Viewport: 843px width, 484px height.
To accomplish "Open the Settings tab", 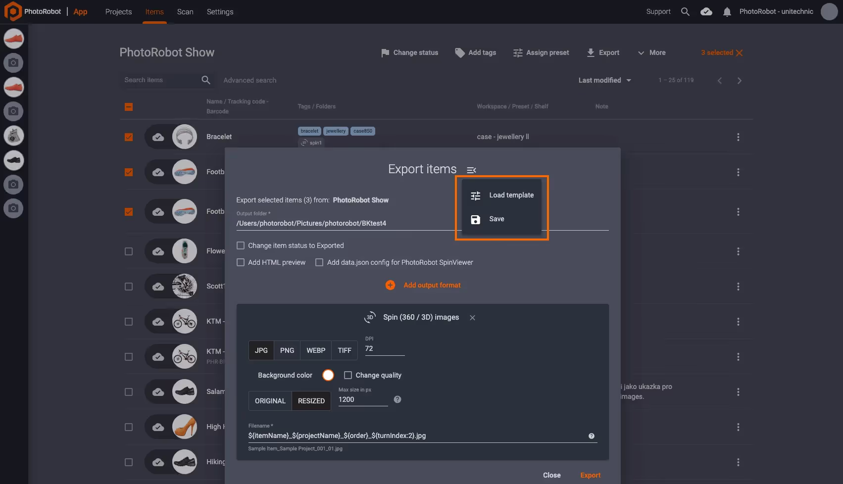I will (220, 12).
